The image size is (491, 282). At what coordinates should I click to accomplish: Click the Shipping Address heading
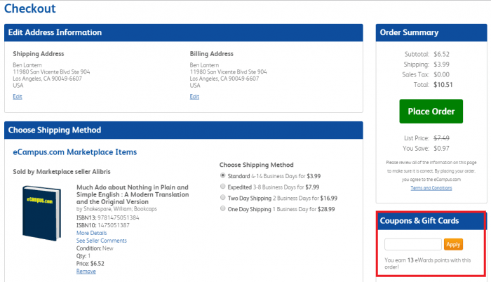(38, 54)
